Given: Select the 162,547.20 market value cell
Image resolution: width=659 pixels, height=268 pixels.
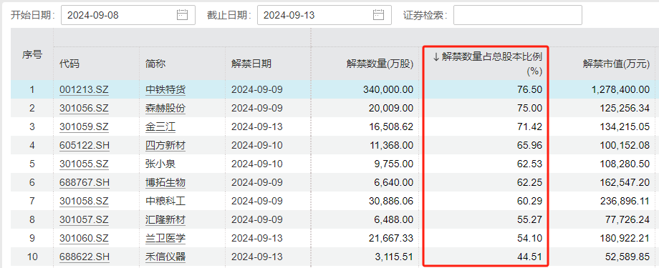Looking at the screenshot, I should point(624,182).
